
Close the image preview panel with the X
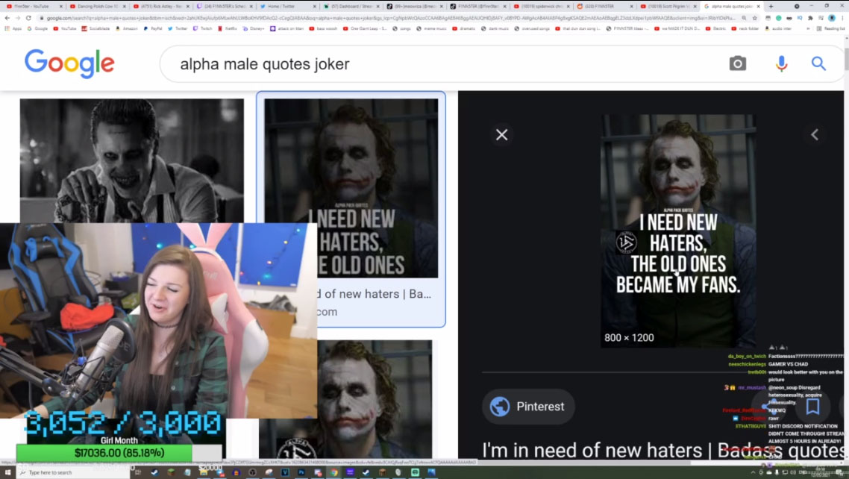[x=502, y=135]
